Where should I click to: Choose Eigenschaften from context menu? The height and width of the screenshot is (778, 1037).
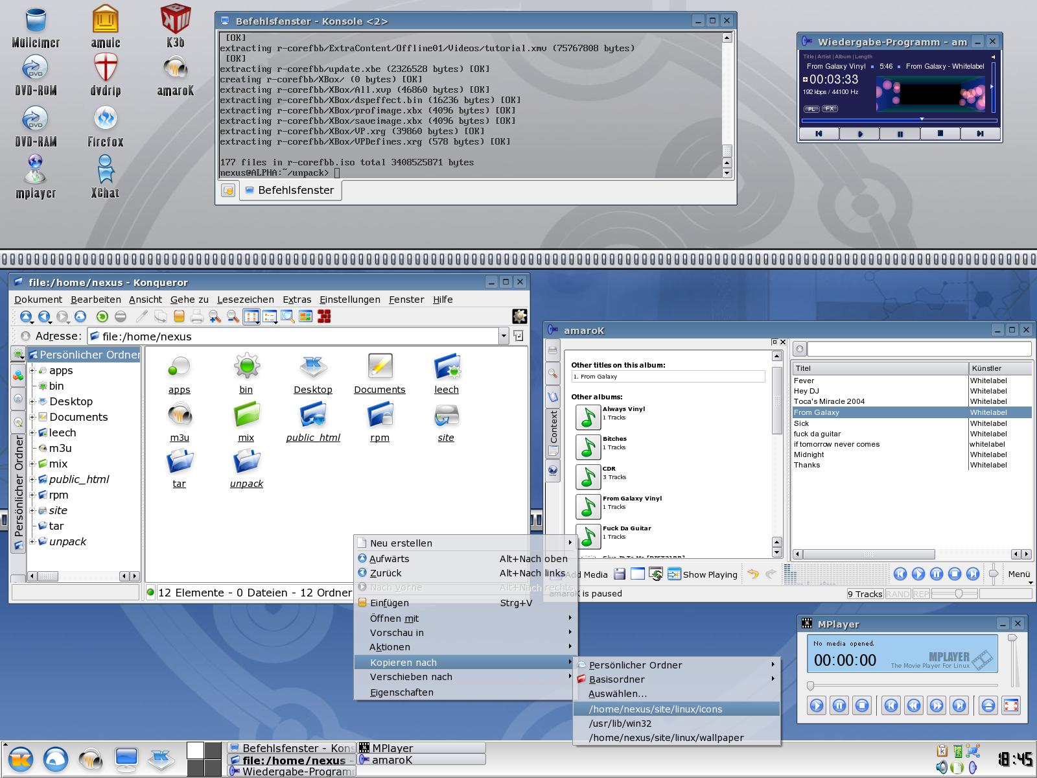pyautogui.click(x=464, y=692)
